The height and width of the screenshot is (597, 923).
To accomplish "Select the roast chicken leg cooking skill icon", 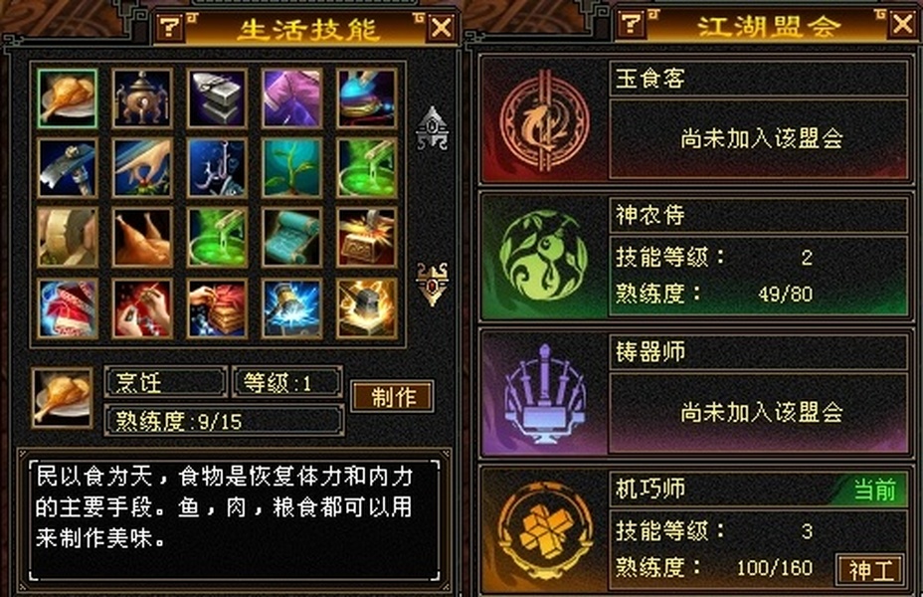I will (x=67, y=99).
